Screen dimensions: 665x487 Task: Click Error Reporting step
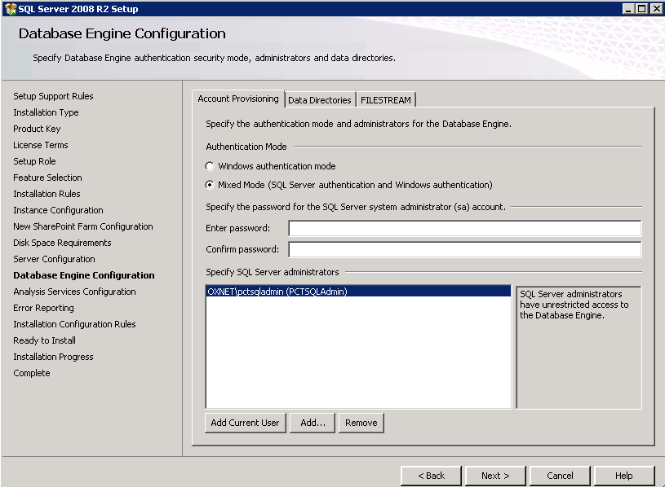pos(43,308)
